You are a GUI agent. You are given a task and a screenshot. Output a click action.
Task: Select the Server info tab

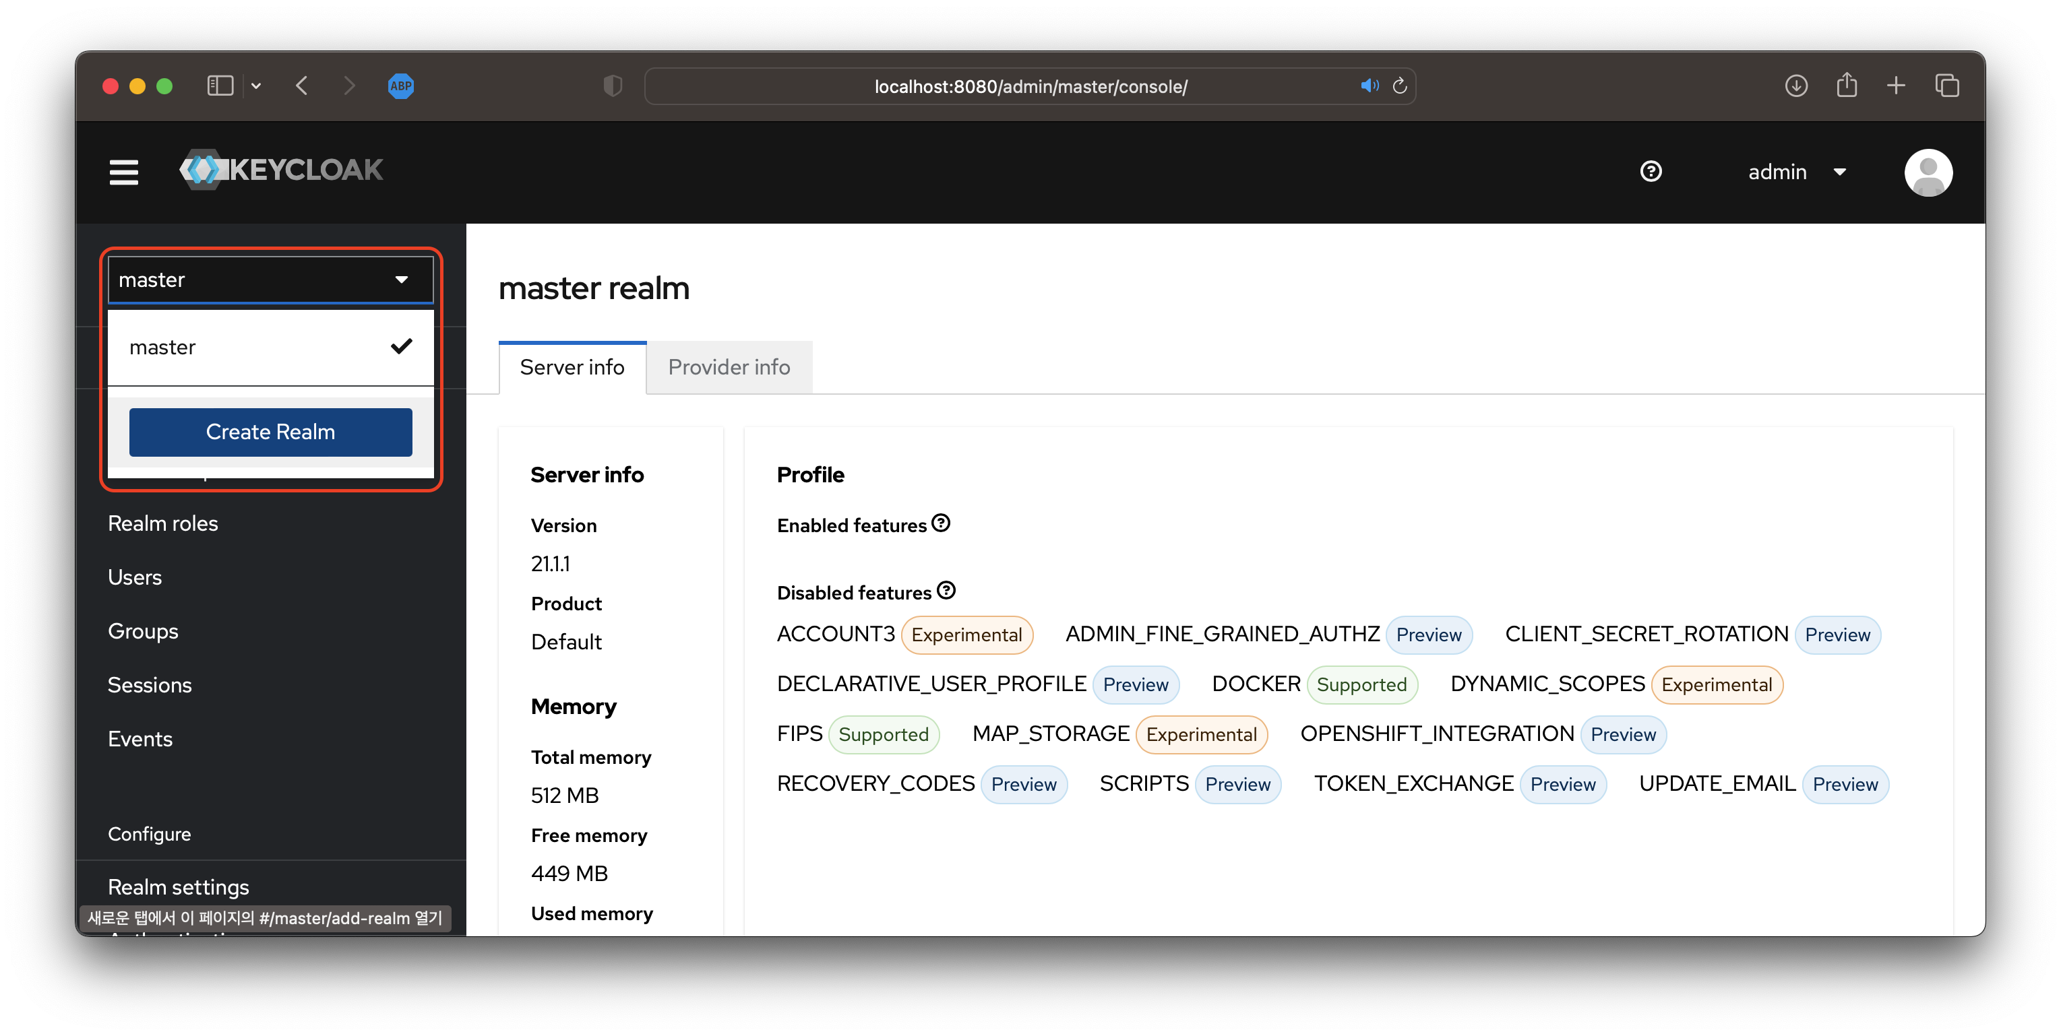(572, 367)
